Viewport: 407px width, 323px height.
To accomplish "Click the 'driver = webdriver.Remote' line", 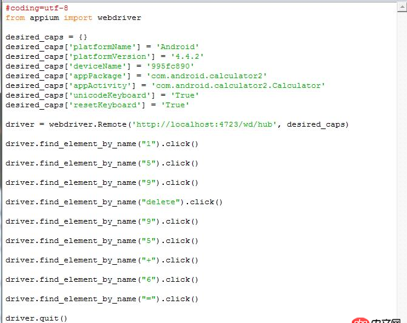I will tap(177, 124).
